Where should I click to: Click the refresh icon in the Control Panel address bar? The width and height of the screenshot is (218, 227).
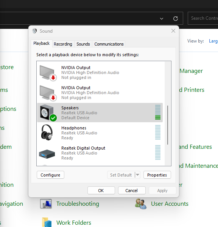tap(176, 19)
